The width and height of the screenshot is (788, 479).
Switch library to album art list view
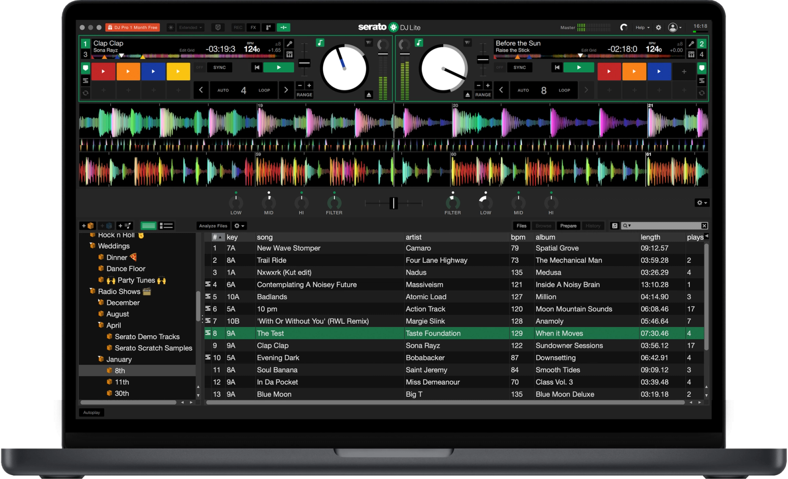click(166, 226)
